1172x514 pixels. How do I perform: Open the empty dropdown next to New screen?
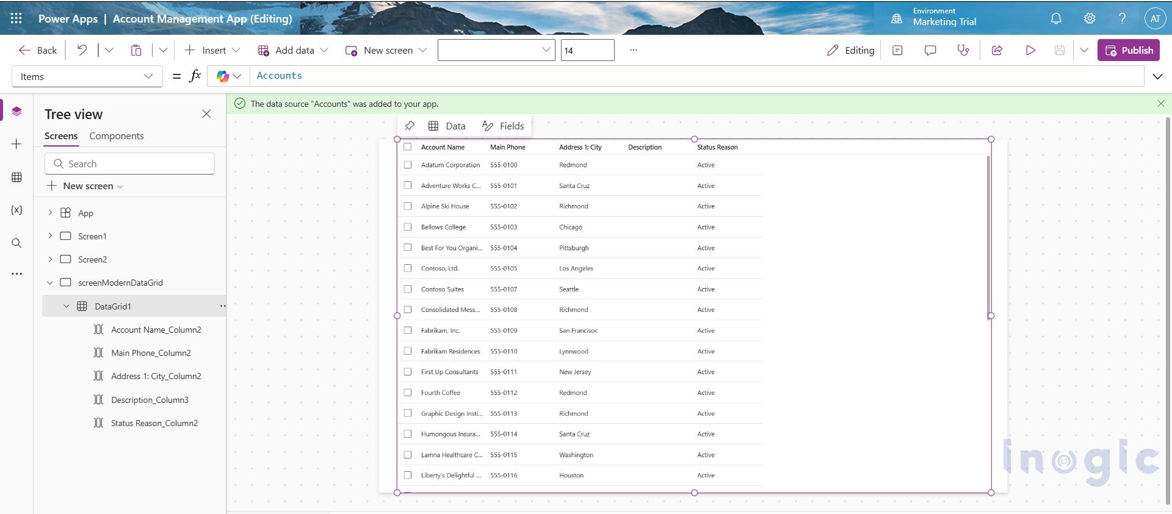[x=496, y=50]
